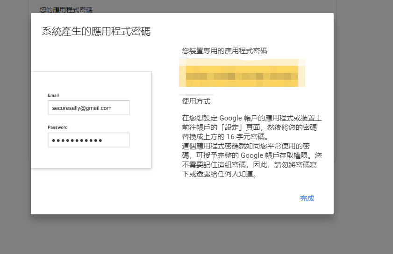Click the blurred yellow app password box
Viewport: 393px width, 254px height.
(x=242, y=73)
